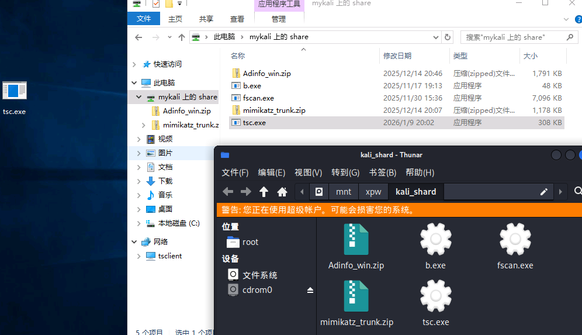
Task: Click mnt path button in Thunar
Action: point(344,192)
